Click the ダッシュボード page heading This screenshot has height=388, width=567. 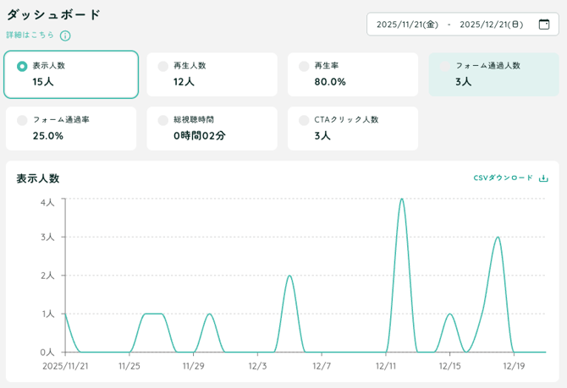click(53, 14)
